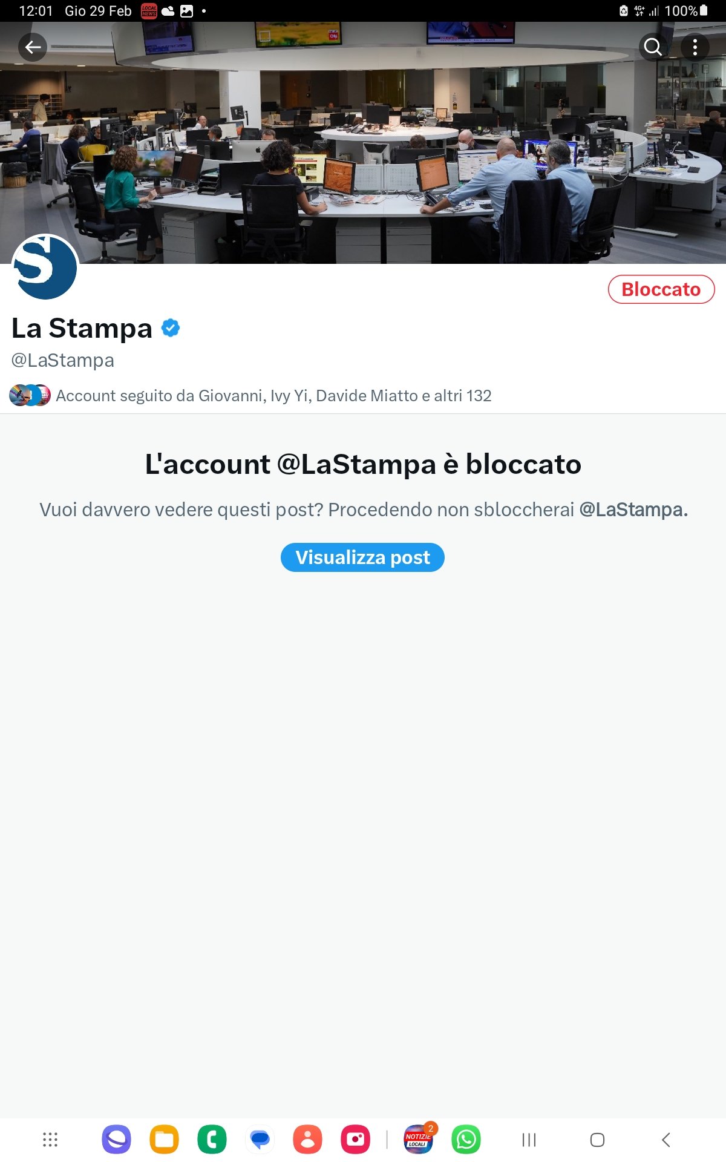
Task: Launch the red Camera app icon
Action: point(356,1140)
